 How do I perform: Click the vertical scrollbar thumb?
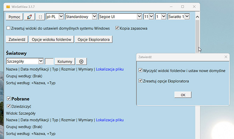coord(197,36)
